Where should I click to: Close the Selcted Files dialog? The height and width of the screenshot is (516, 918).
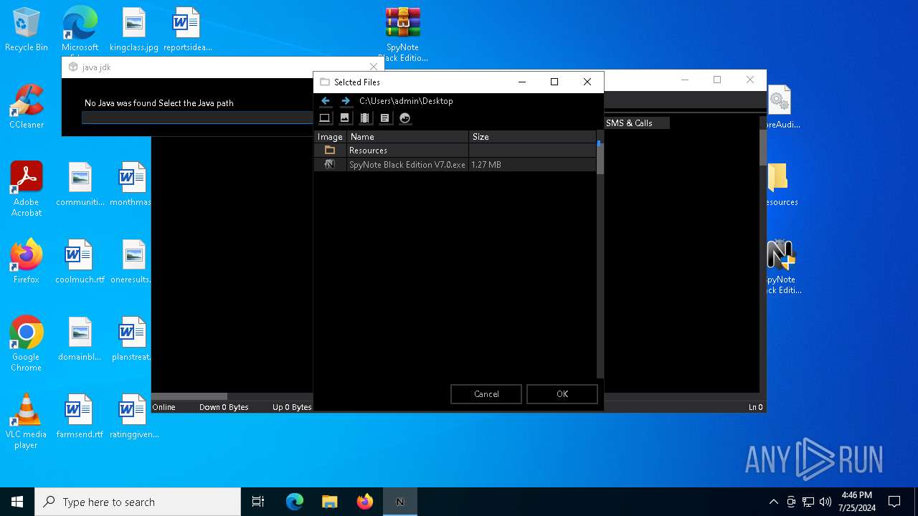click(587, 82)
